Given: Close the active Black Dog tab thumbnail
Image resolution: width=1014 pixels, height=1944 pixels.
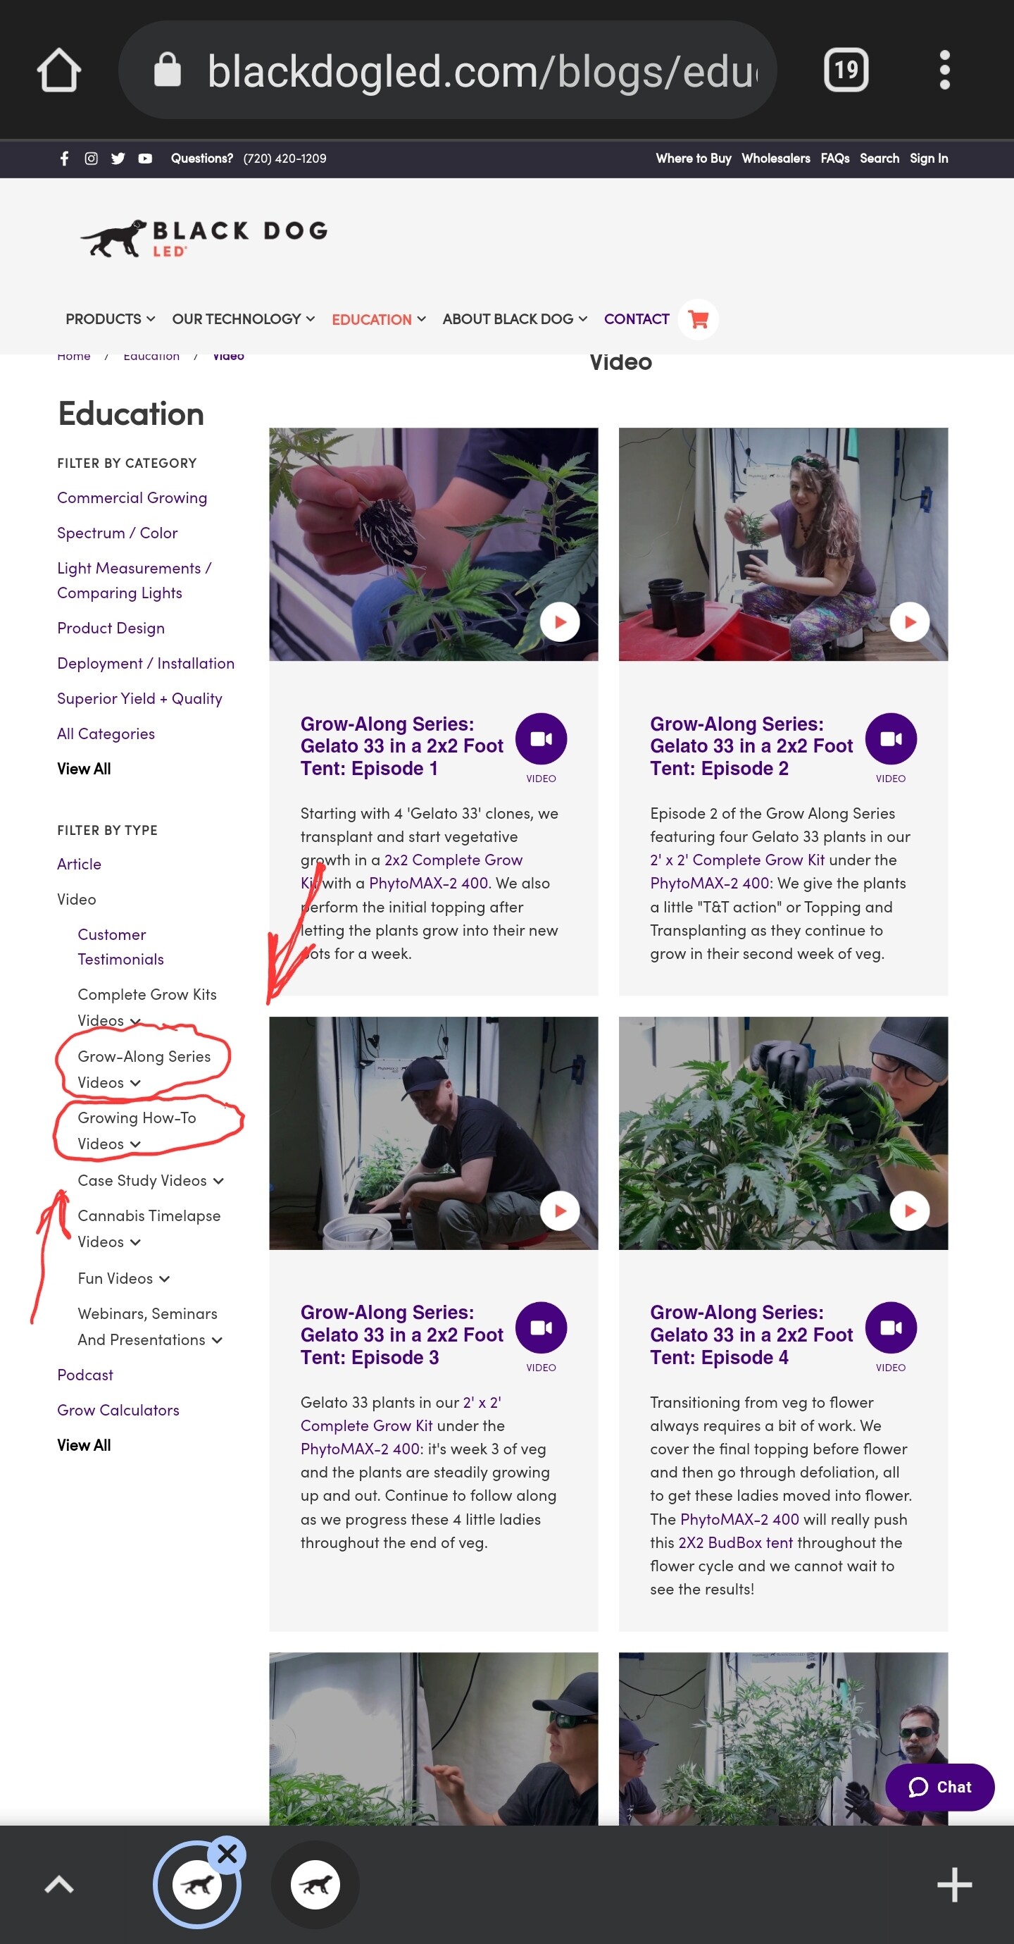Looking at the screenshot, I should click(x=227, y=1853).
